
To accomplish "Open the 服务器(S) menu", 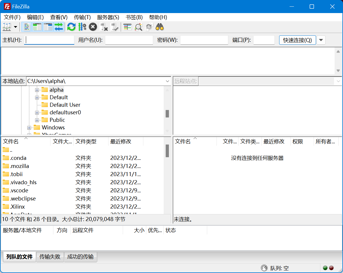I will 108,17.
